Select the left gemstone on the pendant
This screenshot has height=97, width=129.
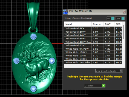16,61
